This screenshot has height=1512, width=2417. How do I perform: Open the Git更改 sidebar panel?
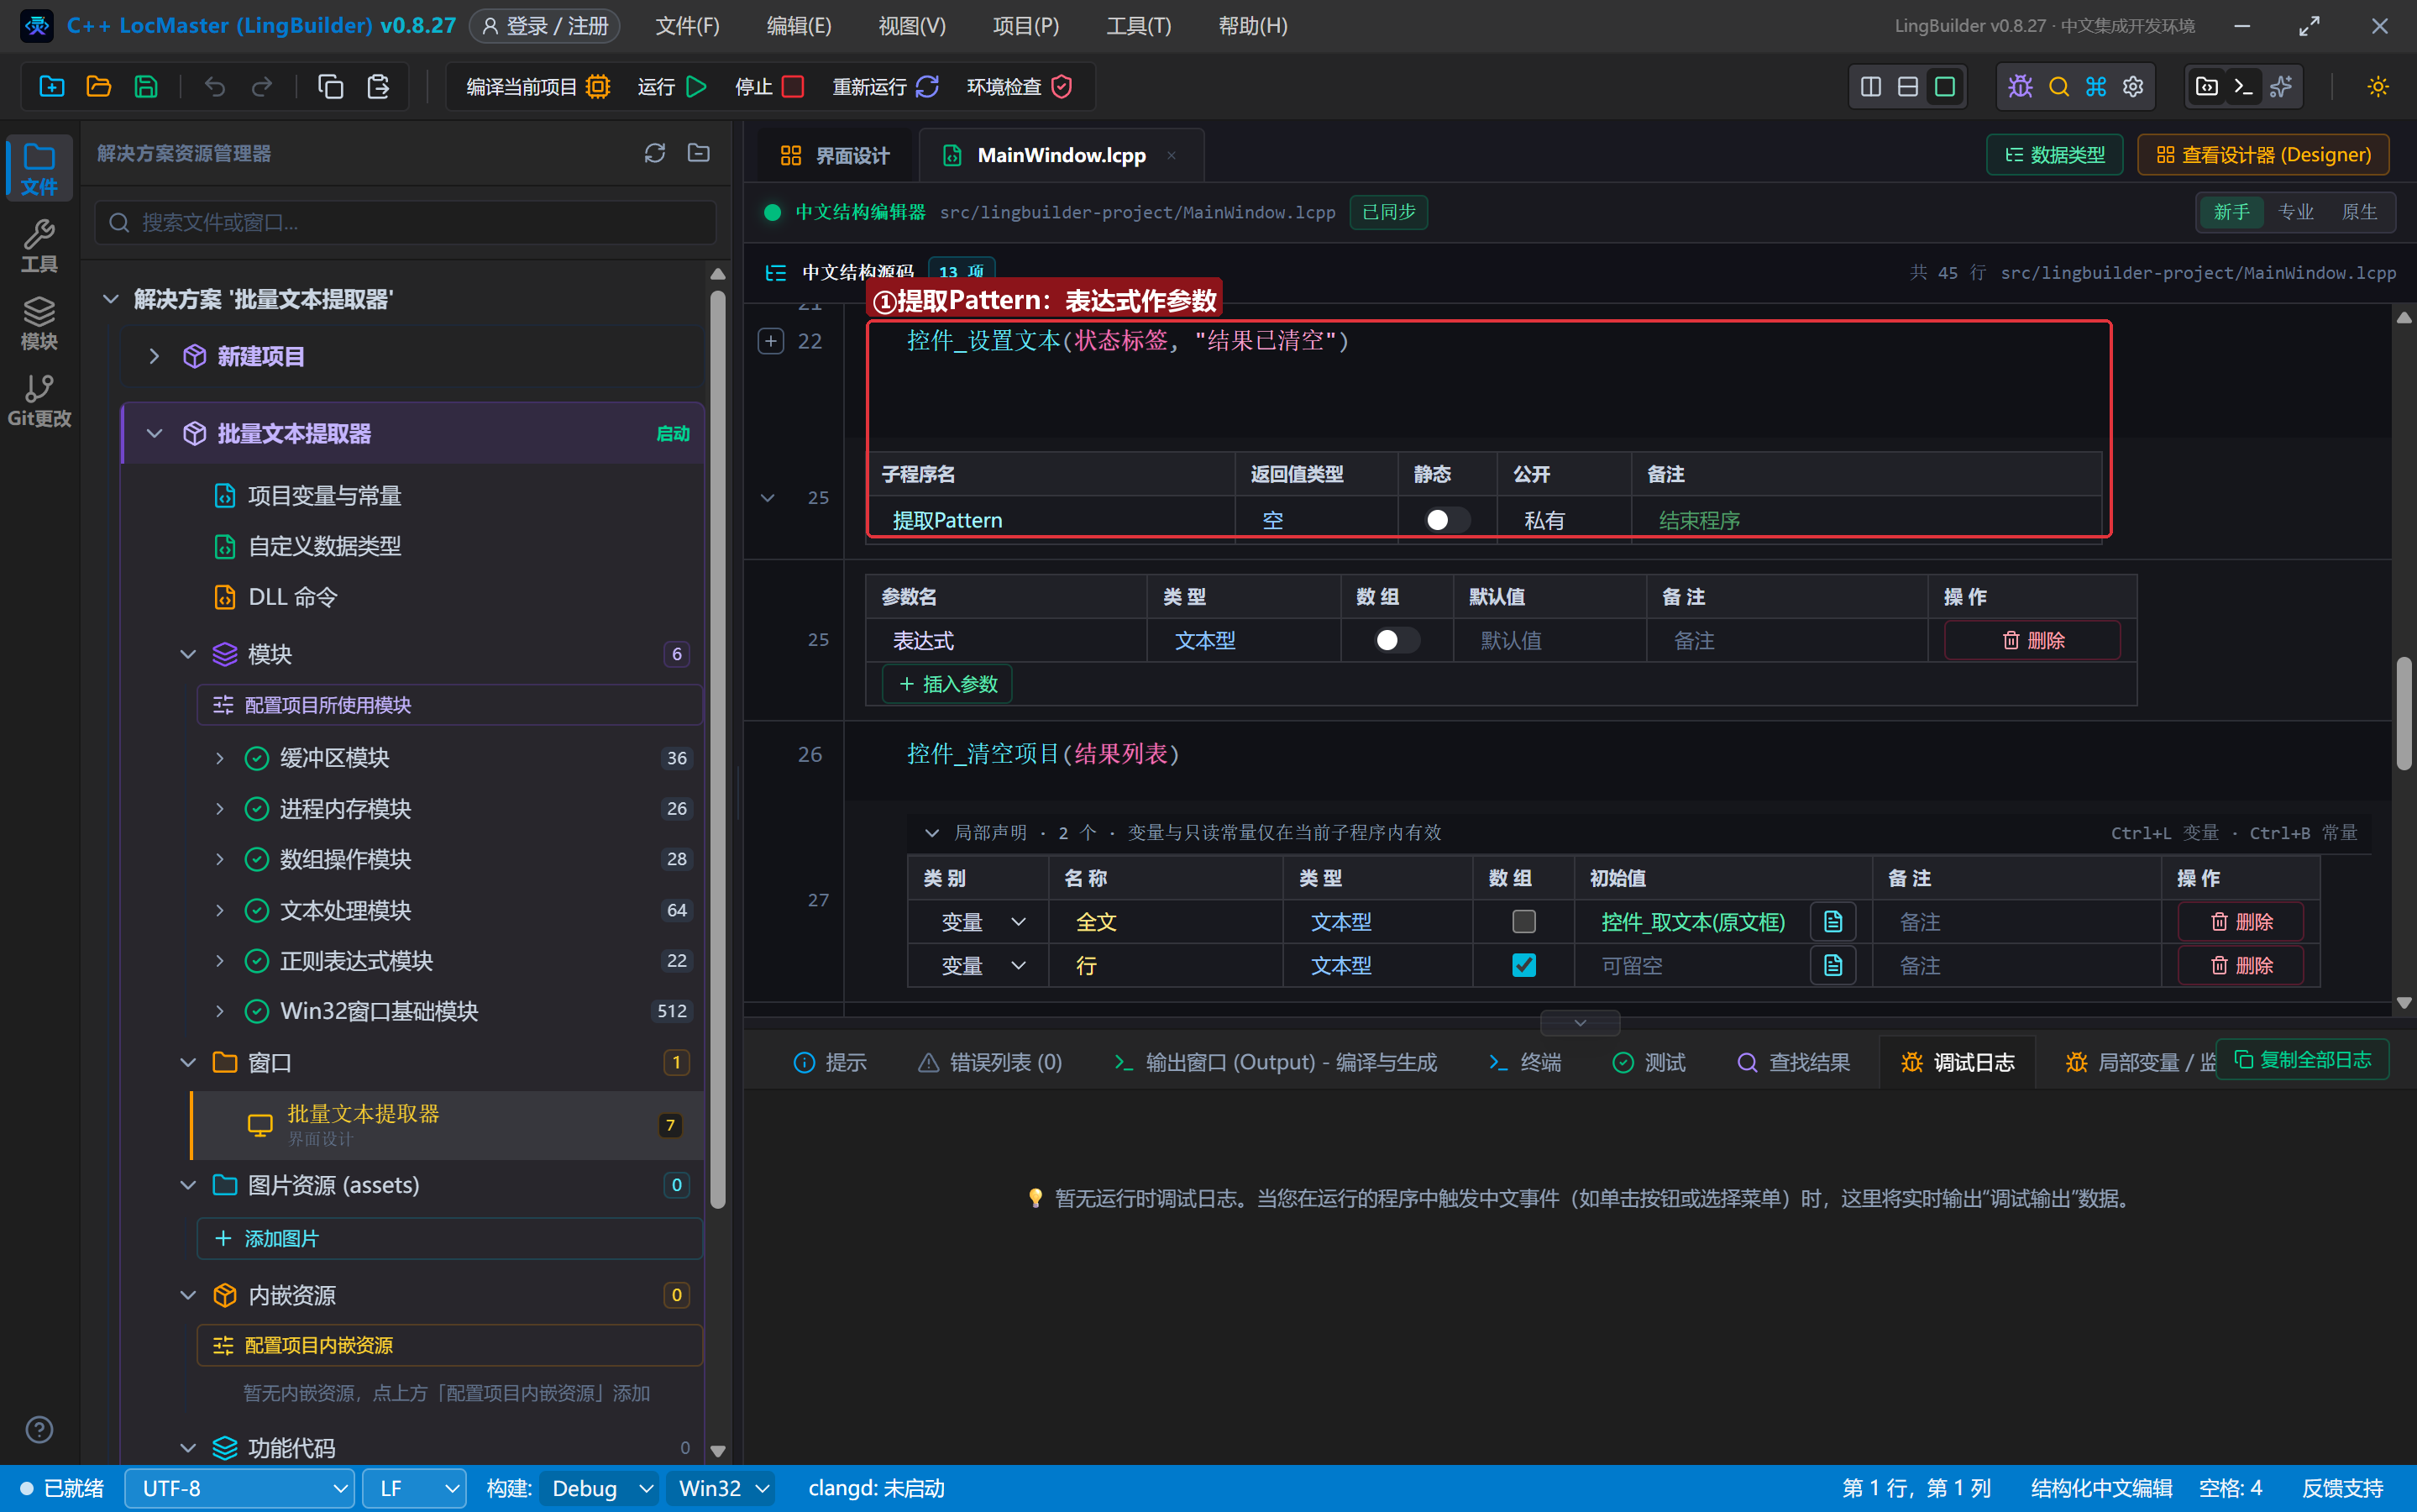click(39, 400)
